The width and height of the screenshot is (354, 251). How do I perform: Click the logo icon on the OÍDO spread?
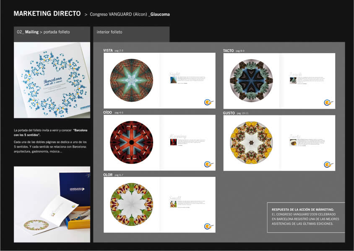(208, 164)
